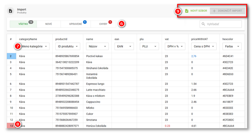Open the DPH v % column dropdown
The width and height of the screenshot is (252, 133).
[x=175, y=46]
